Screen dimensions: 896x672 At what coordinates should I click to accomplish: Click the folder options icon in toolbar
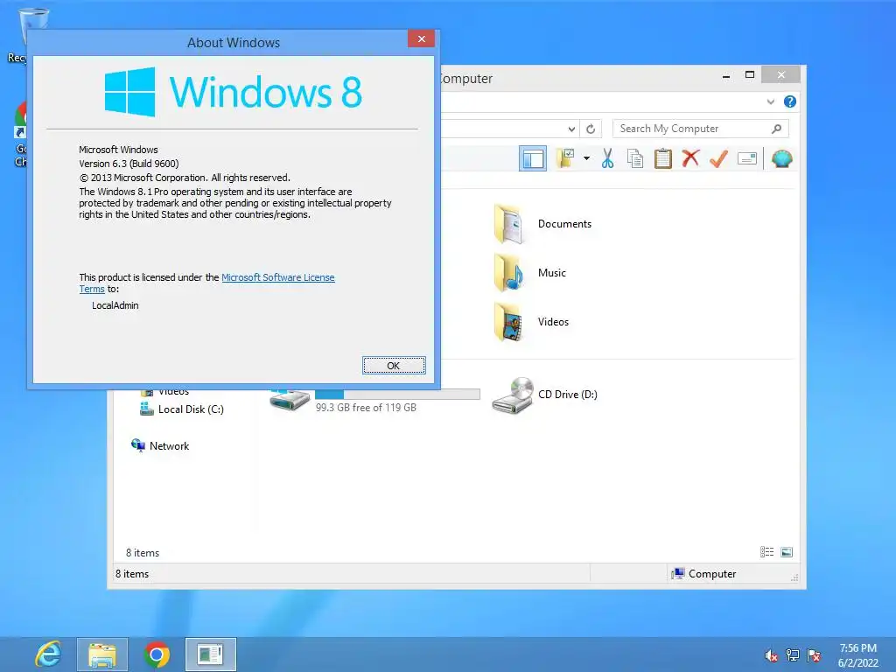566,158
